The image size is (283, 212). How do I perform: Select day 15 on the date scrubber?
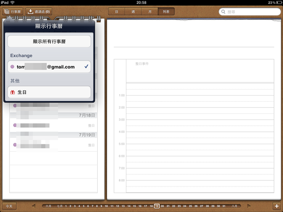point(134,206)
